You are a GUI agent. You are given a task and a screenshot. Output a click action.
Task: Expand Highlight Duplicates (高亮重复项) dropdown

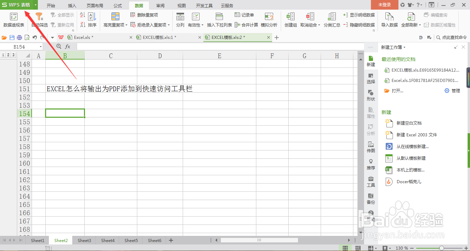pyautogui.click(x=127, y=25)
